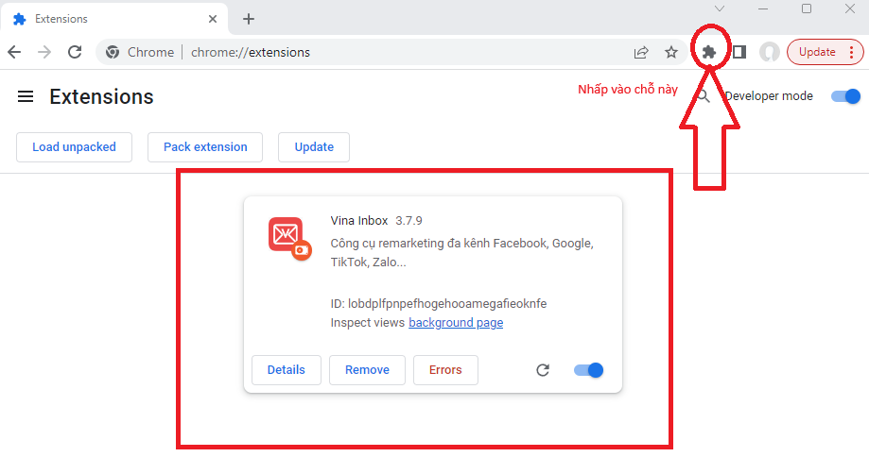Reload the Vina Inbox extension
The height and width of the screenshot is (474, 869).
pyautogui.click(x=543, y=370)
